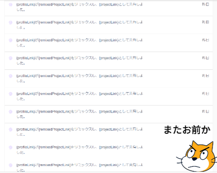Click the remix icon of the third message

pos(10,40)
